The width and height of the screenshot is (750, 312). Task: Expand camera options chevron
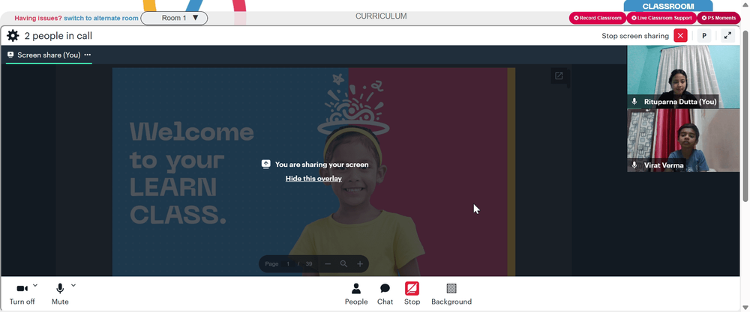click(35, 286)
